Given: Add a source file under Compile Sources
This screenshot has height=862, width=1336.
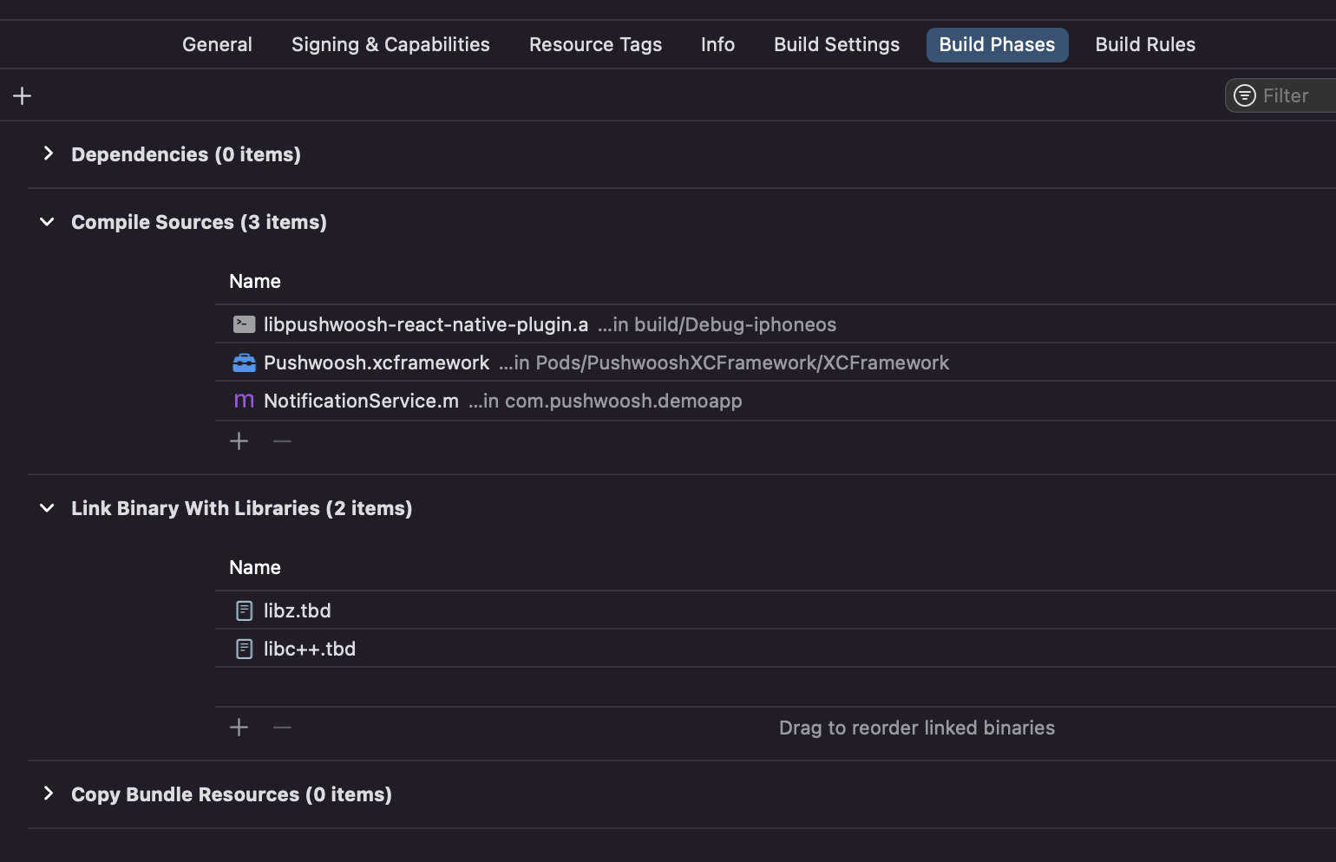Looking at the screenshot, I should click(239, 441).
